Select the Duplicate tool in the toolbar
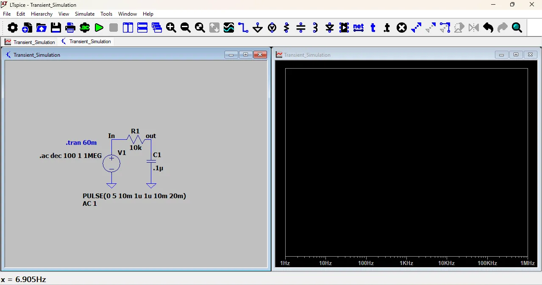 click(x=416, y=28)
